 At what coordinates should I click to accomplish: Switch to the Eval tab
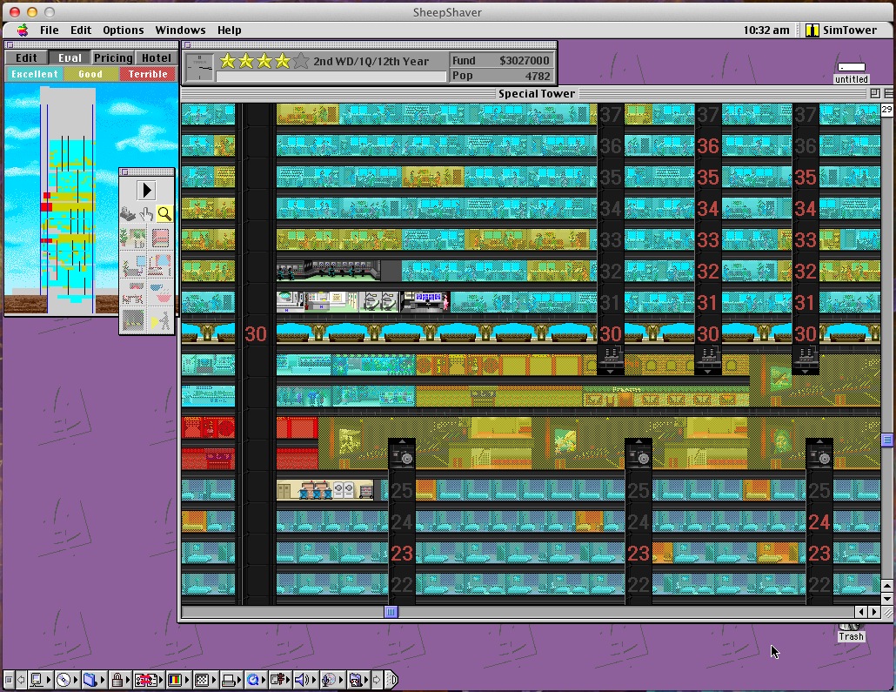[70, 57]
